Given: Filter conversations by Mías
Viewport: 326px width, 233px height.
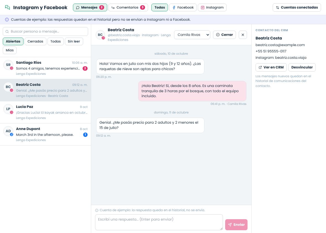Looking at the screenshot, I should coord(10,50).
